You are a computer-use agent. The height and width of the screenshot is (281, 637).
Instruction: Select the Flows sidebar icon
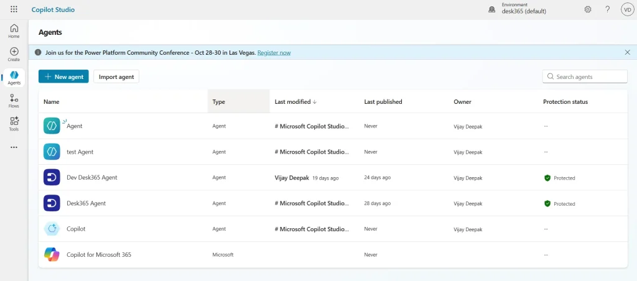pyautogui.click(x=14, y=101)
